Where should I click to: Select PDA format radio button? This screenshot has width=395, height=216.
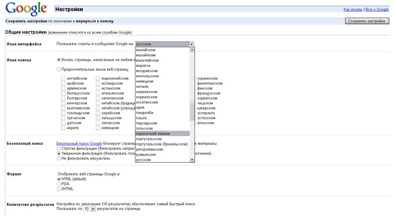click(x=59, y=184)
